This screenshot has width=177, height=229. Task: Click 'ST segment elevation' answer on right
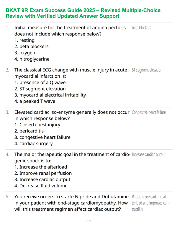pos(147,70)
